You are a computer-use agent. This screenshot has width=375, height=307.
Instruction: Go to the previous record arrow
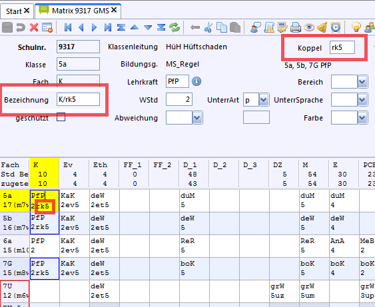pyautogui.click(x=81, y=27)
